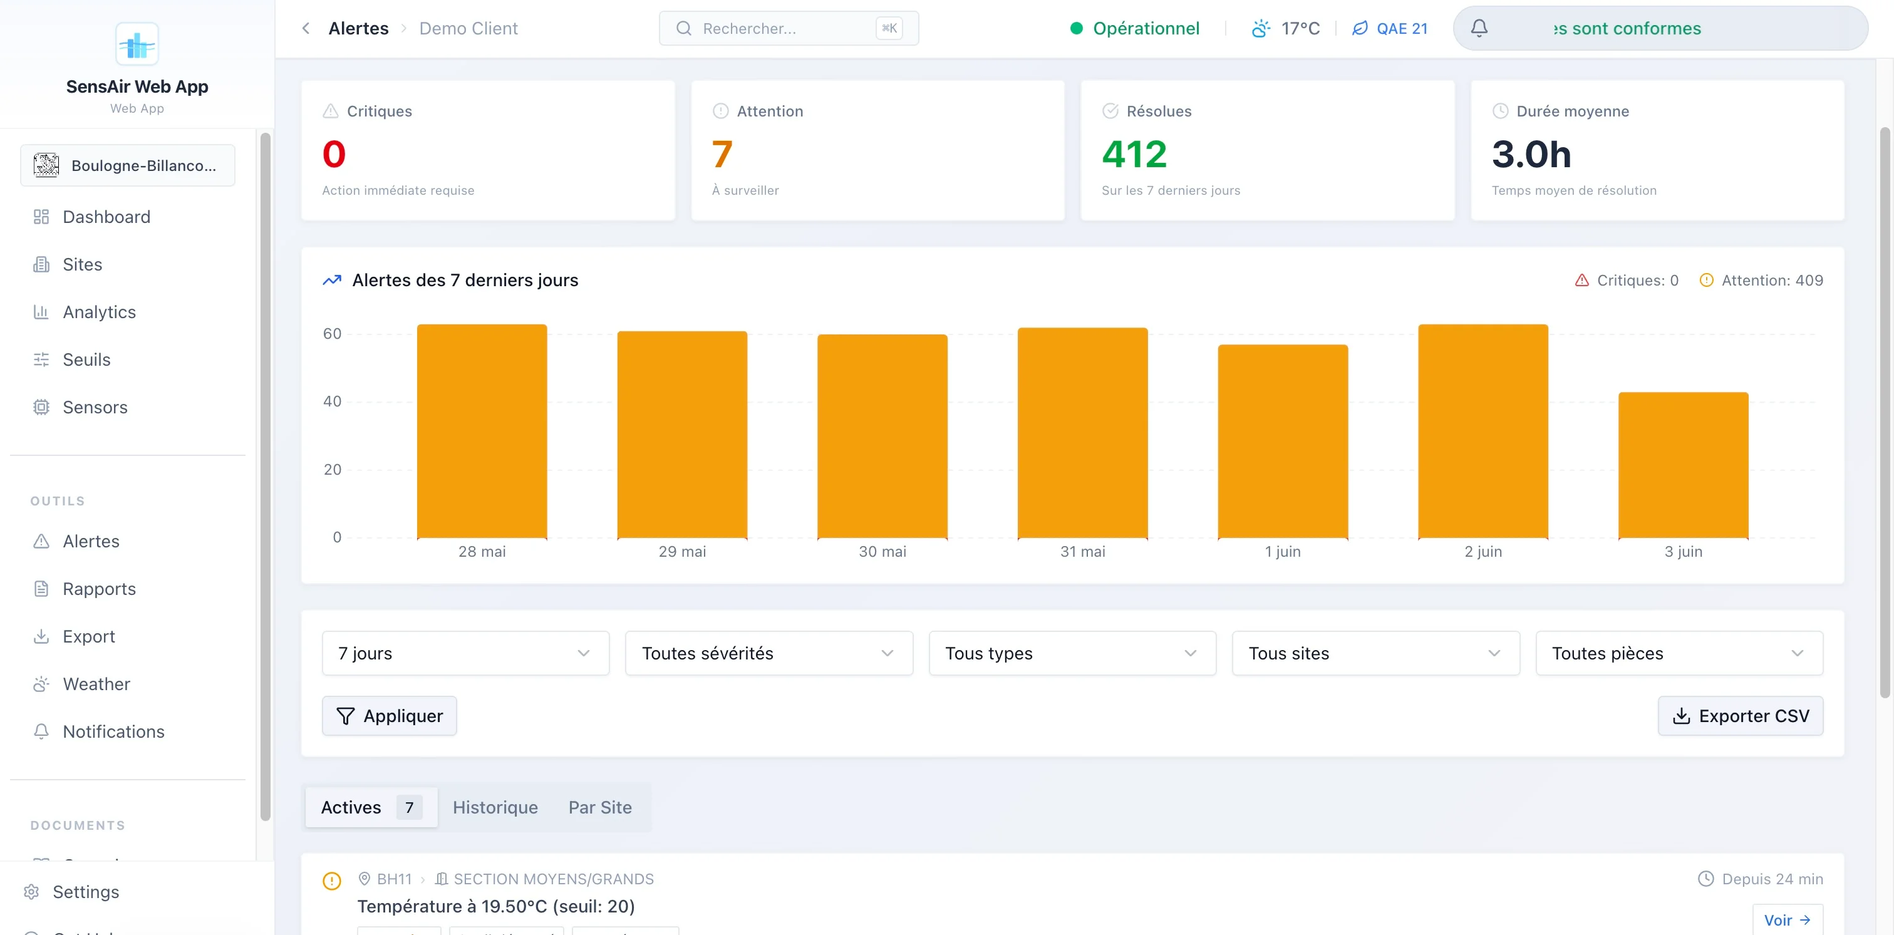Click the Dashboard grid icon
Viewport: 1894px width, 935px height.
[x=41, y=217]
